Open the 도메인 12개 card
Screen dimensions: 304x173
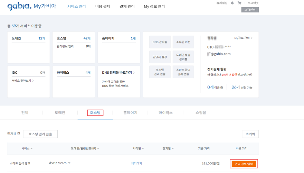tap(28, 47)
